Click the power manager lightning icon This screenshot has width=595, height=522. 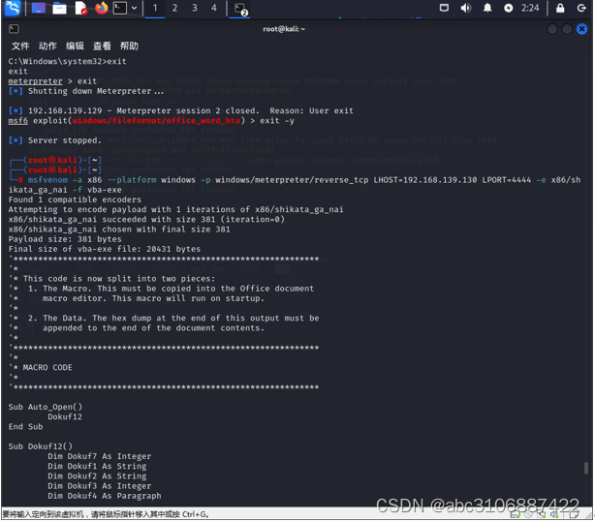tap(509, 8)
